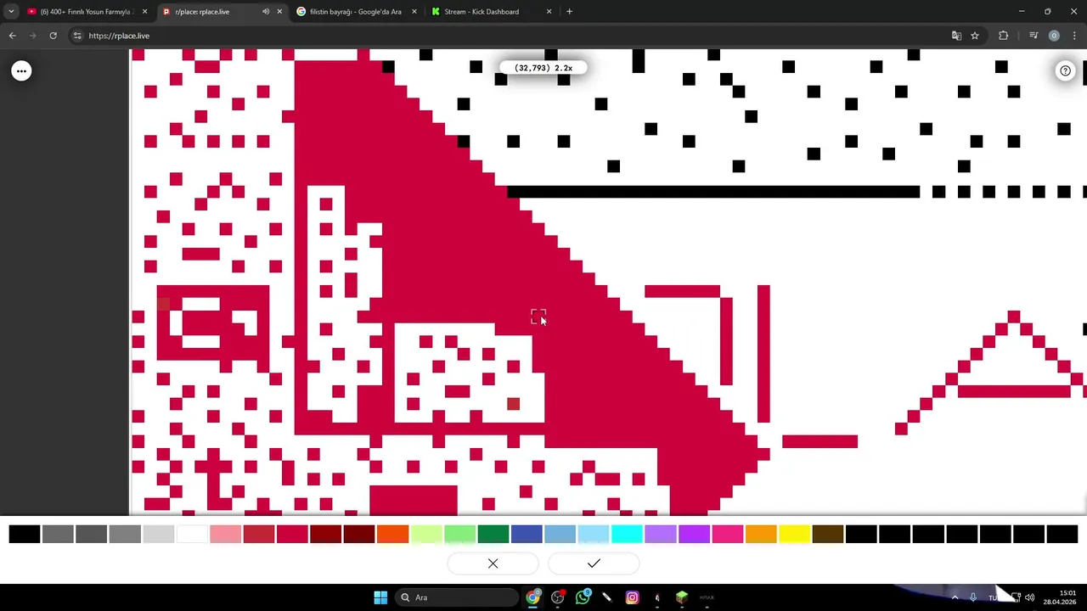1087x611 pixels.
Task: Pick the hot pink magenta color swatch
Action: coord(728,535)
